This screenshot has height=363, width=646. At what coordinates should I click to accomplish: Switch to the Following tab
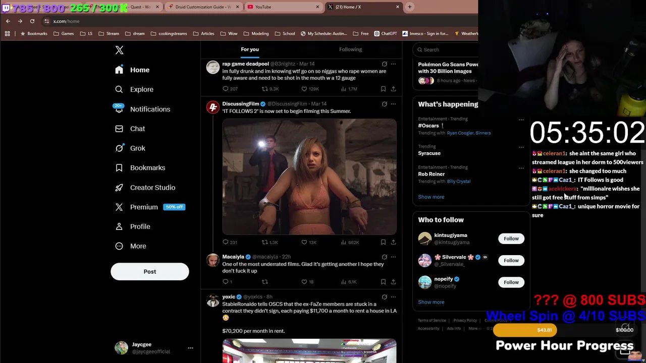coord(350,49)
